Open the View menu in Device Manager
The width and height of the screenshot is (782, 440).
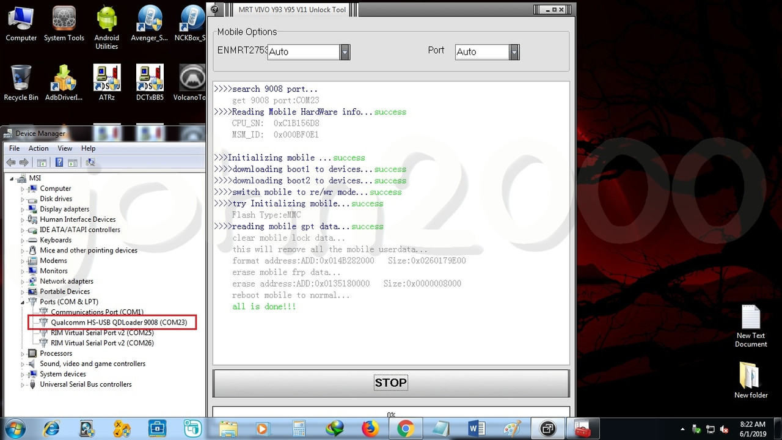pyautogui.click(x=65, y=148)
